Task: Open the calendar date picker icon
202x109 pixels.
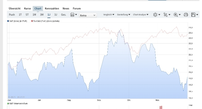Action: 72,15
